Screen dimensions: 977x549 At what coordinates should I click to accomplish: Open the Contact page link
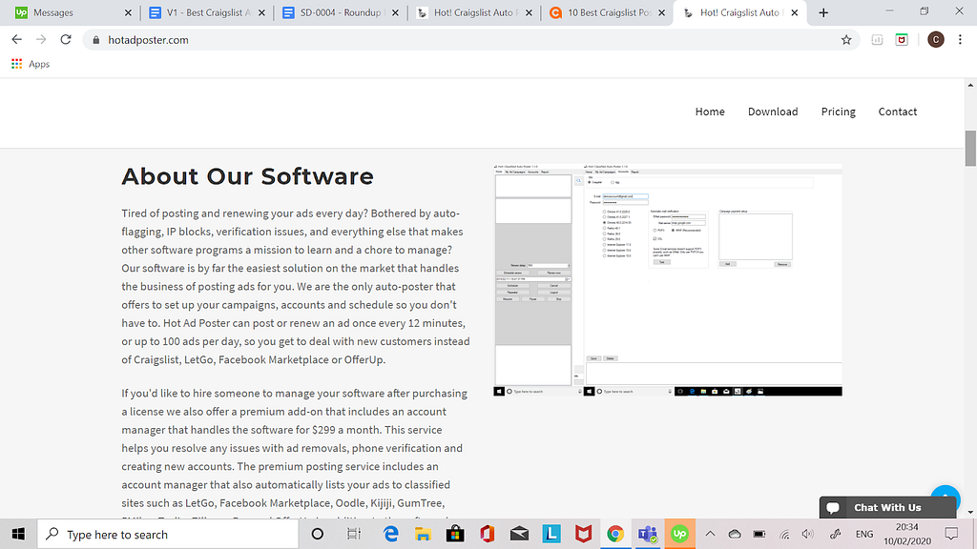[x=897, y=112]
